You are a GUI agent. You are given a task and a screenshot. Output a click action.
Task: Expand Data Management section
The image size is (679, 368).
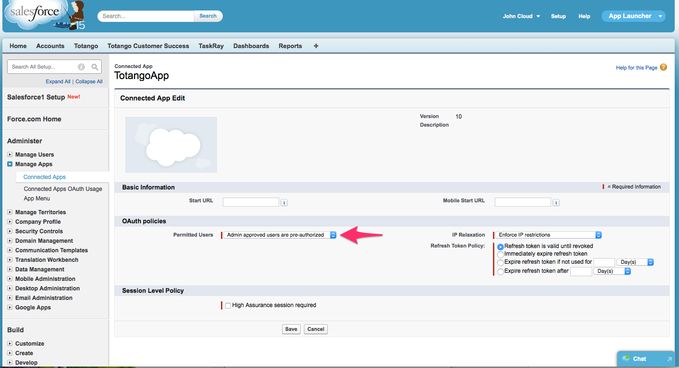click(10, 269)
